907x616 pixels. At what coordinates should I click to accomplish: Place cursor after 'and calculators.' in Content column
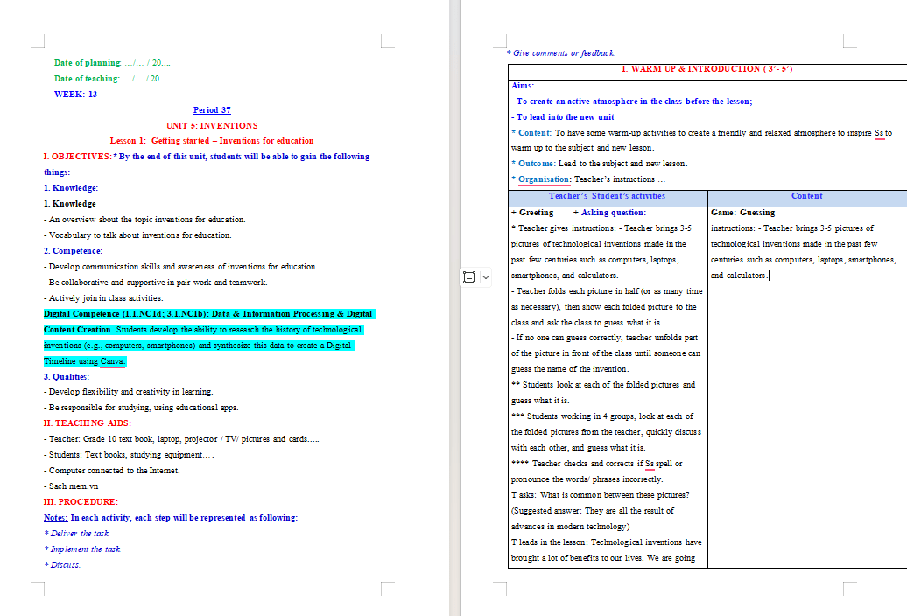click(x=770, y=276)
